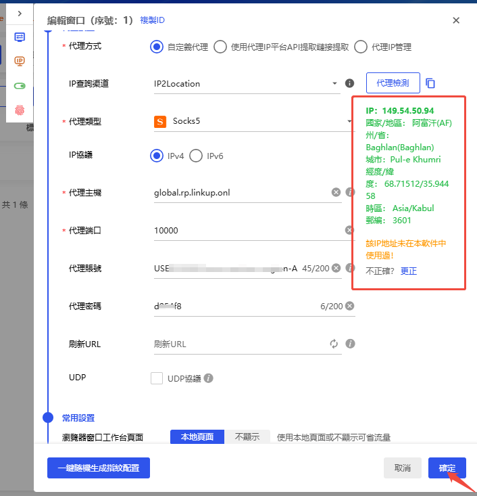Click the 一鍵隨機生成指紋配置 button

(99, 468)
